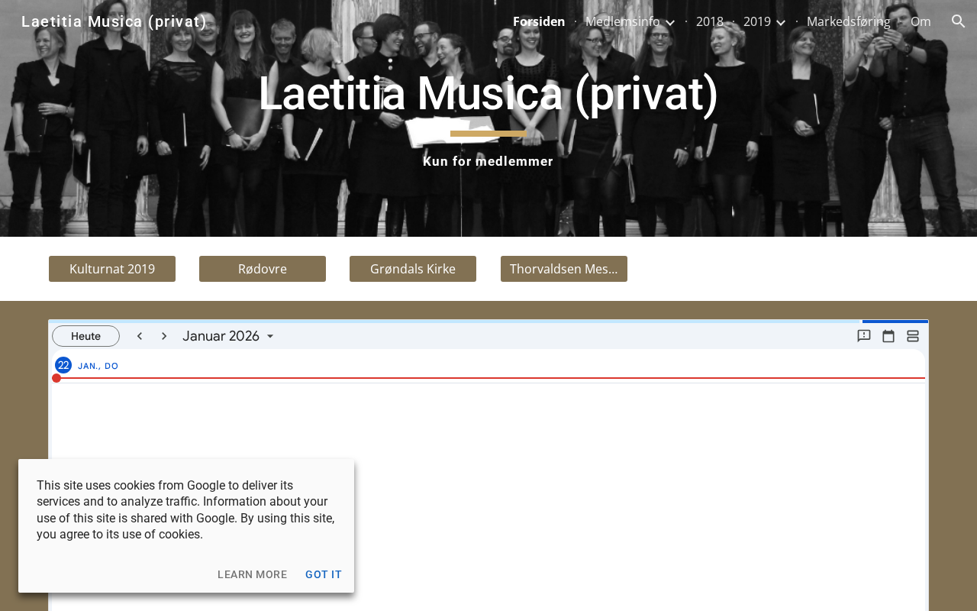Screen dimensions: 977x611
Task: Go to previous period in calendar
Action: pos(140,336)
